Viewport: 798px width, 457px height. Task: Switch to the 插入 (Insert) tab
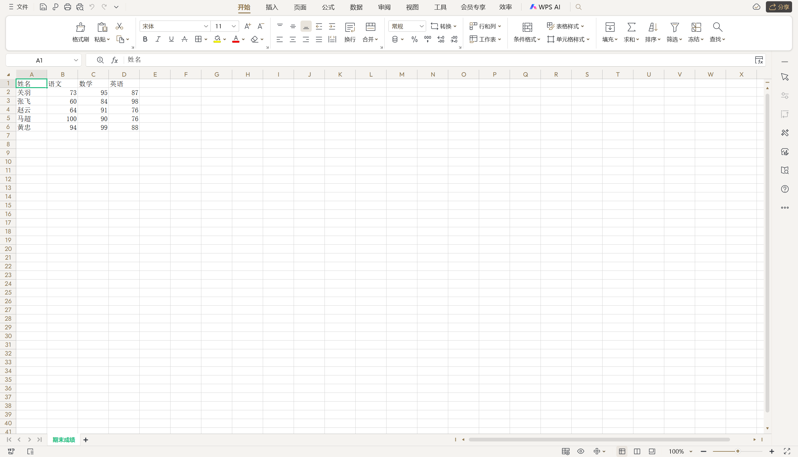pyautogui.click(x=272, y=7)
